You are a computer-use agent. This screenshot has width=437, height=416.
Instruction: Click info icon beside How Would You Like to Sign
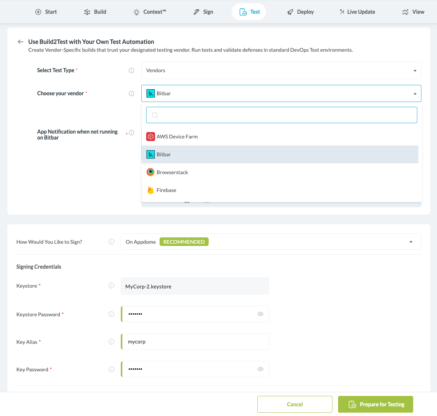[111, 242]
